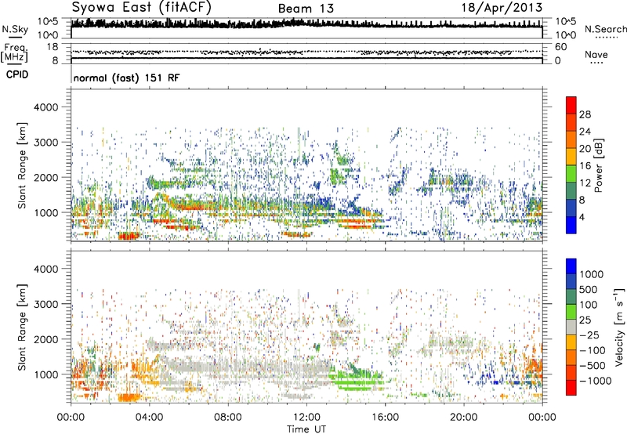This screenshot has width=627, height=434.
Task: Click the Time UT axis title
Action: point(306,429)
